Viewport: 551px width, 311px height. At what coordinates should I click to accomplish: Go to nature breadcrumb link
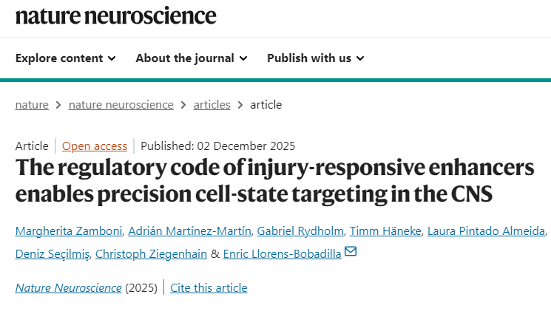point(32,104)
